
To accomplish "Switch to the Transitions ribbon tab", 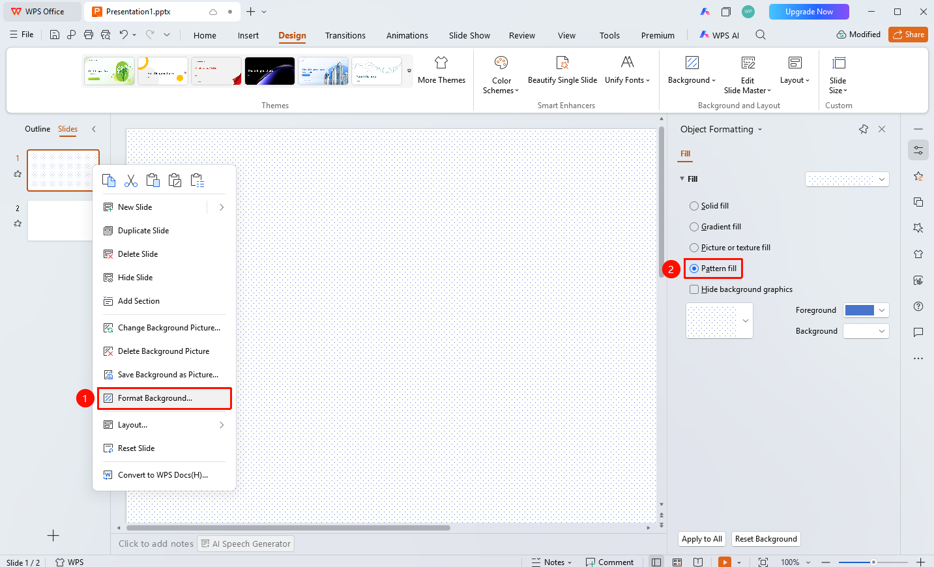I will (x=345, y=35).
